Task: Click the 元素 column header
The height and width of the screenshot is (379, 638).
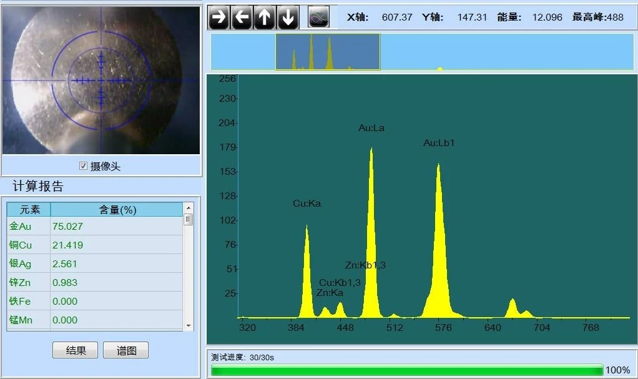Action: click(x=29, y=210)
